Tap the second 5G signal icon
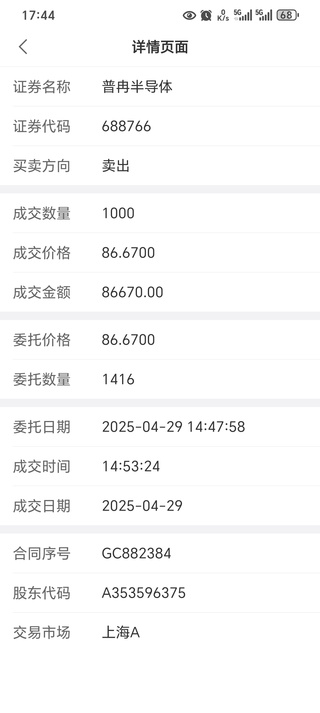Screen dimensions: 320x713 point(264,15)
